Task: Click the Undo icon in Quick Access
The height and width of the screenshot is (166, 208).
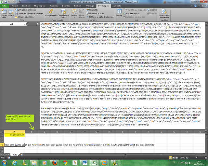Action: [9, 2]
